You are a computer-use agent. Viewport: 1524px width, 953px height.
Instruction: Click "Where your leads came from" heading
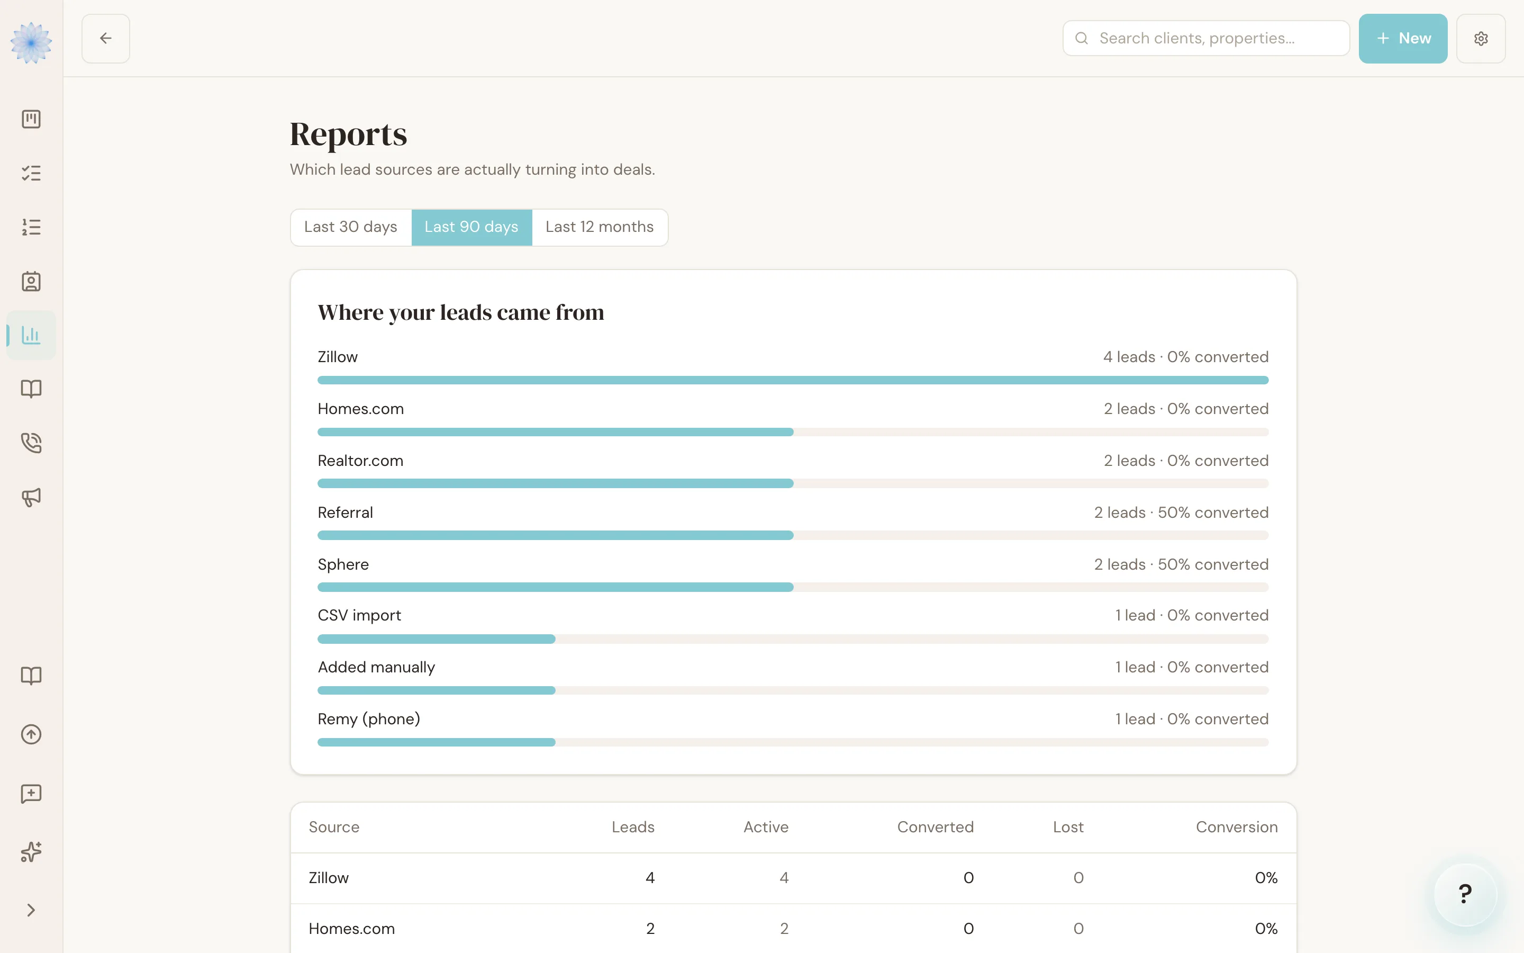click(x=460, y=312)
